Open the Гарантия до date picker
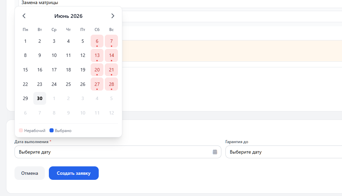This screenshot has height=196, width=342. coord(284,152)
